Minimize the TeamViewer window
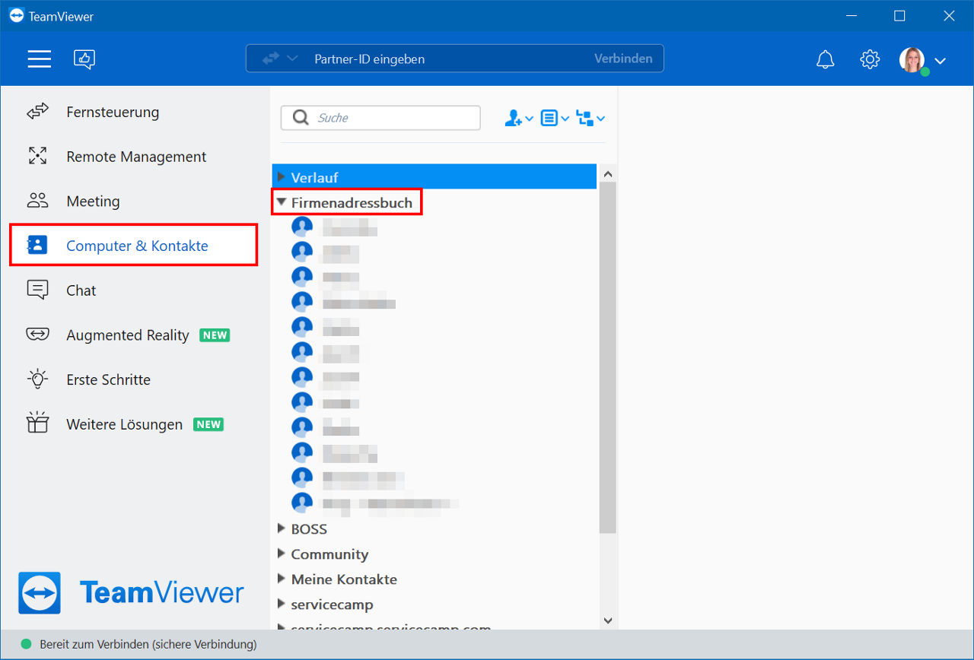974x660 pixels. click(x=851, y=15)
